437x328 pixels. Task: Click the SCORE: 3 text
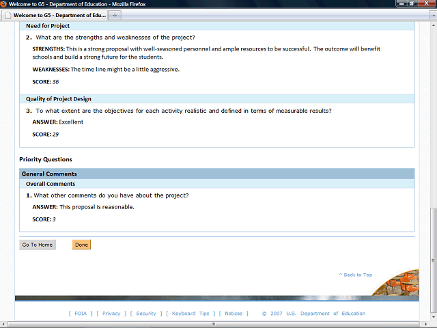point(44,219)
